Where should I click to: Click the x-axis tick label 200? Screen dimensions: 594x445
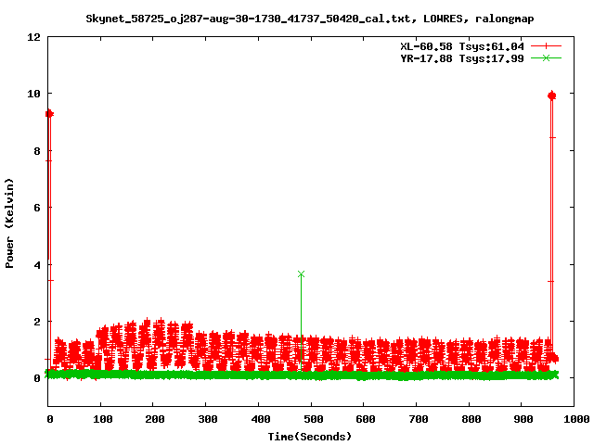[155, 419]
